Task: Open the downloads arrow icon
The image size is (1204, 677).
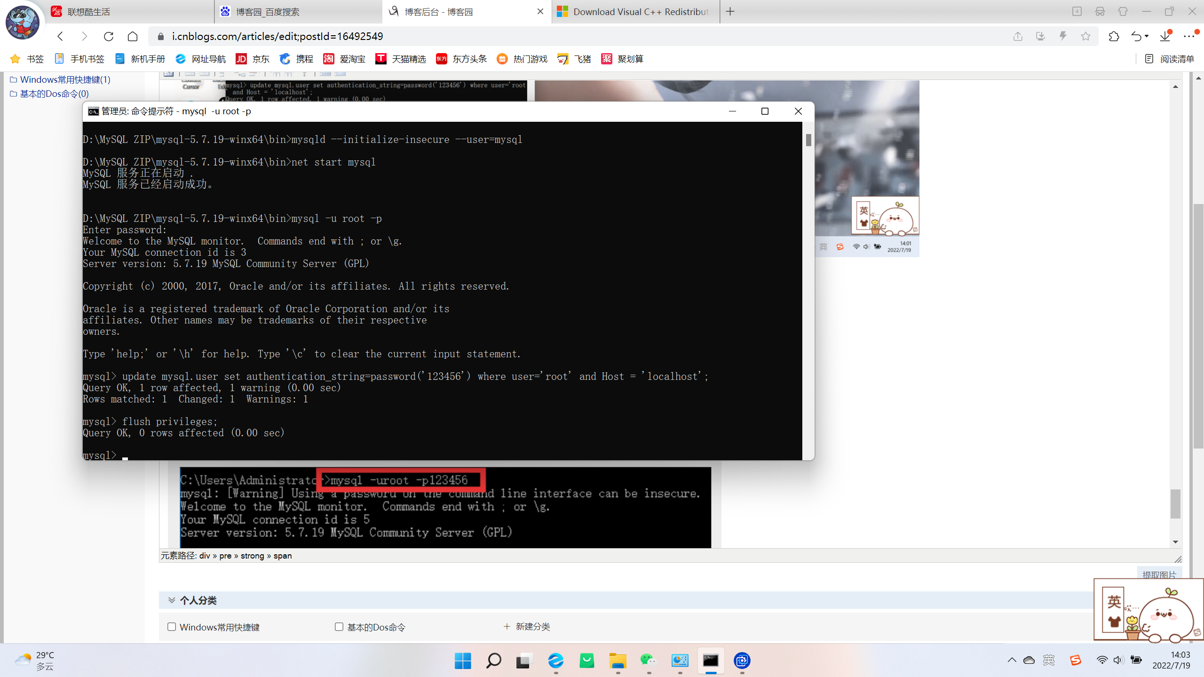Action: [x=1164, y=36]
